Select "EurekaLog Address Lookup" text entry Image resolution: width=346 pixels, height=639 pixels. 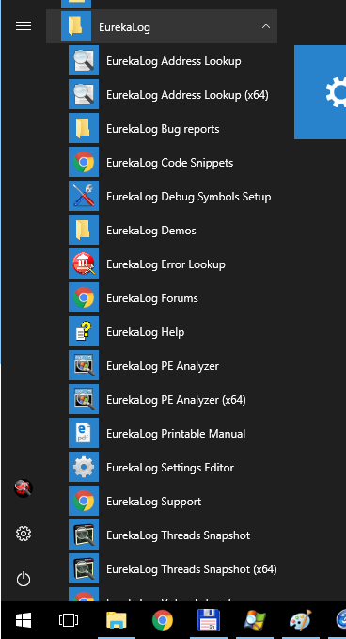pos(174,61)
